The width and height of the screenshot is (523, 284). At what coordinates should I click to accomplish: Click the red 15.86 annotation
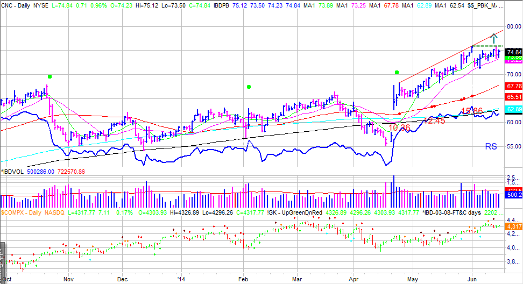472,111
